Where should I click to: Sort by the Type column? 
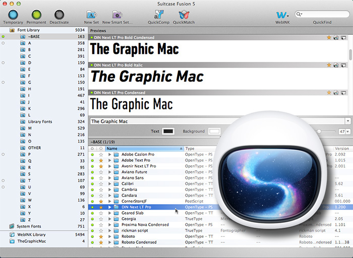pyautogui.click(x=199, y=149)
